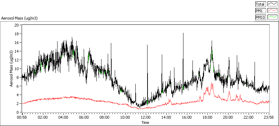Click the 16:00 time axis label
The height and width of the screenshot is (126, 279).
click(x=187, y=117)
